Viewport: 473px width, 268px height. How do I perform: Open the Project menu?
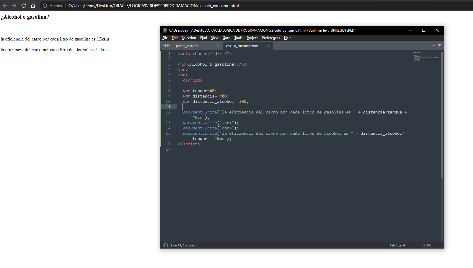coord(252,38)
